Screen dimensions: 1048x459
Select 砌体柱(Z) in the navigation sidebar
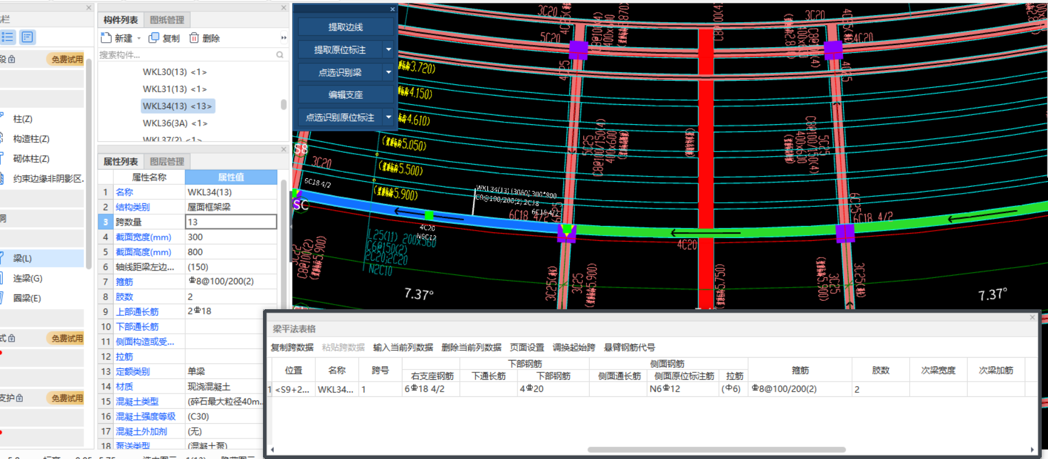point(31,159)
